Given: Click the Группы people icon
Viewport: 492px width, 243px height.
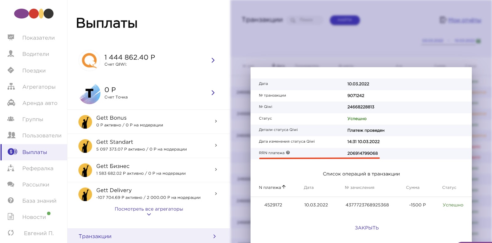Looking at the screenshot, I should coord(11,119).
